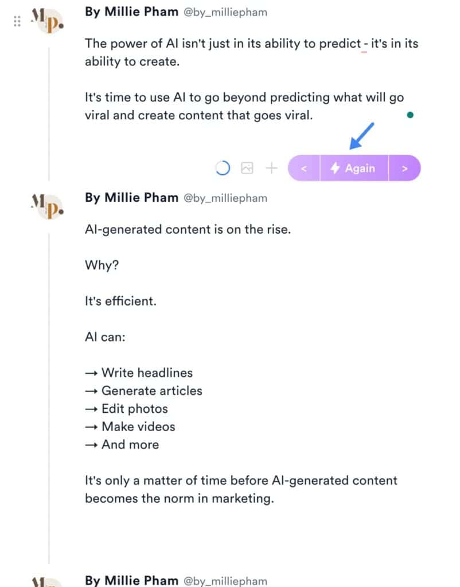Click the blue loading spinner circle

[x=222, y=167]
